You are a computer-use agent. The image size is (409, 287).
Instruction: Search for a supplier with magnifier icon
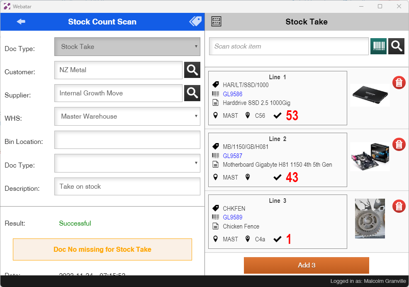click(192, 93)
